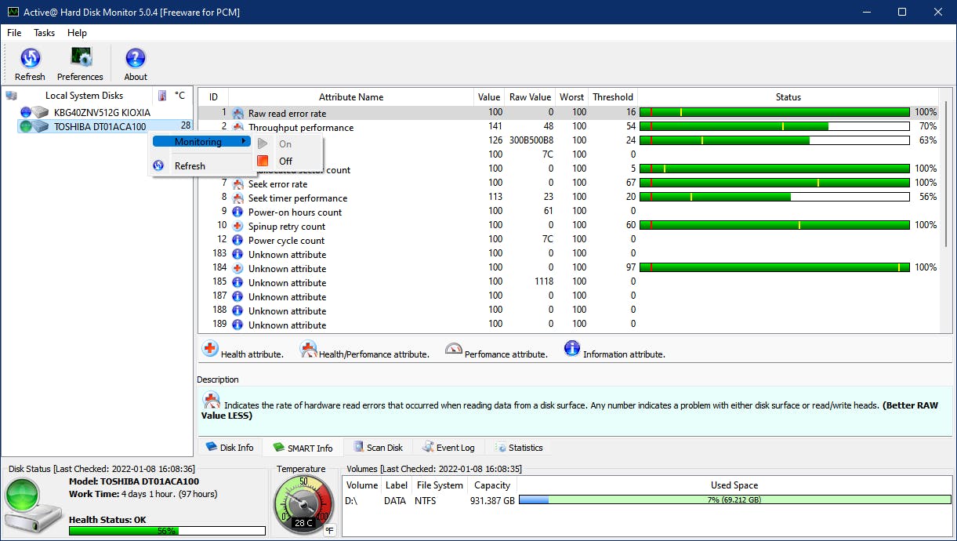Sort by the Raw Value column header

click(x=530, y=97)
